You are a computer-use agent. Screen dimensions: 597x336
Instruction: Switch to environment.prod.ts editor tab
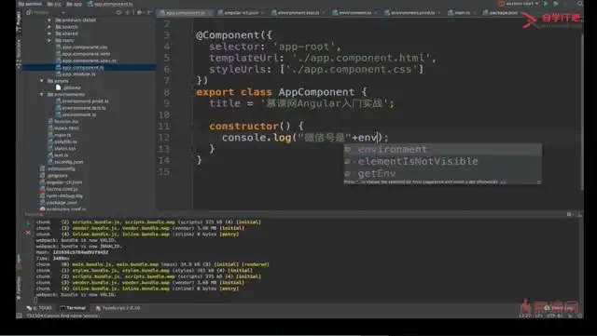click(412, 12)
